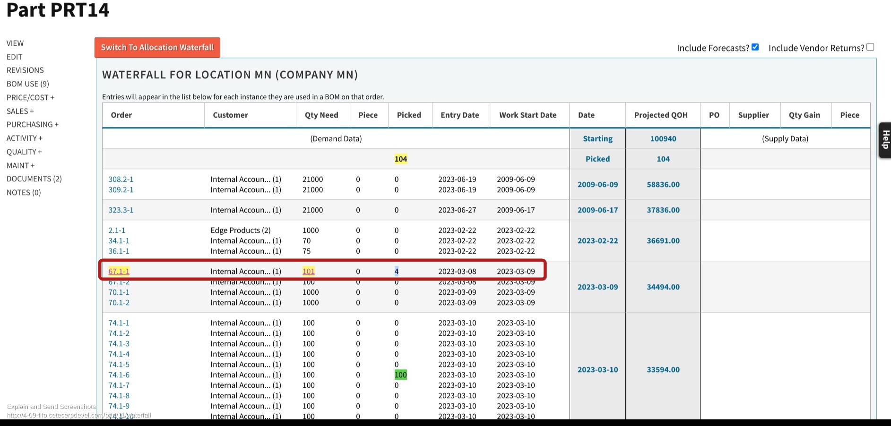The image size is (891, 426).
Task: Click Edge Products (2) customer cell
Action: tap(241, 230)
